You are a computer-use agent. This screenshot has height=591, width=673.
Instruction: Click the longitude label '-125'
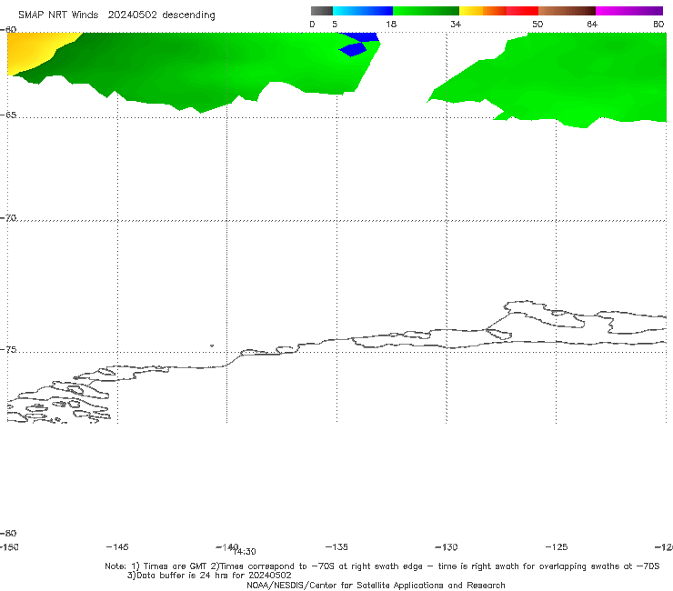coord(557,547)
